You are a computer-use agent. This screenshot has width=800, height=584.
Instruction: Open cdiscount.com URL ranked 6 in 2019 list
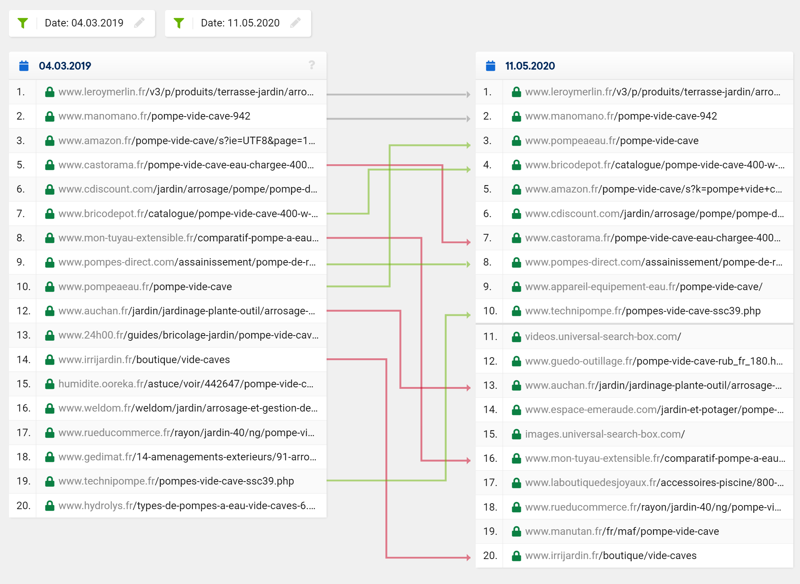[188, 189]
